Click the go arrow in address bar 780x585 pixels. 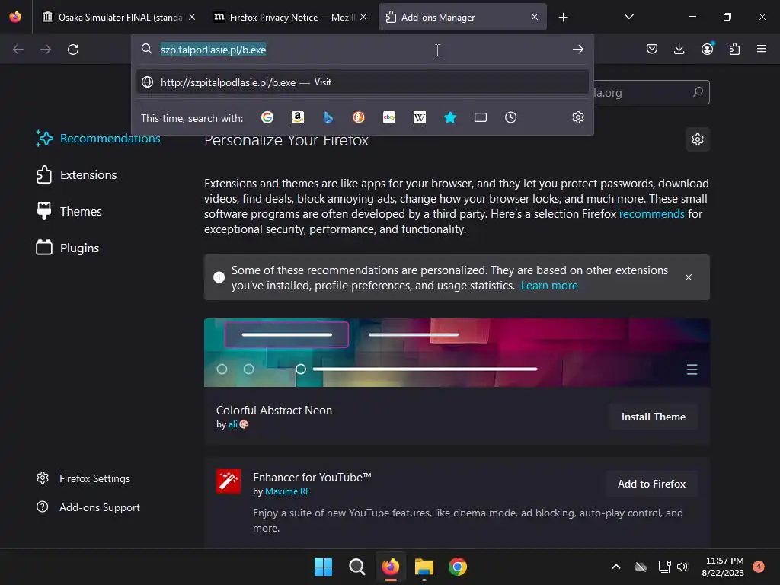577,50
